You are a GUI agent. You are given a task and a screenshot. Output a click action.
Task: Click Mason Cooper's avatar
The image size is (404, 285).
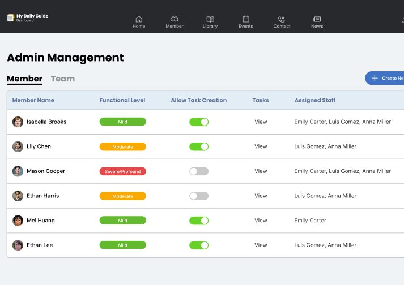tap(18, 171)
